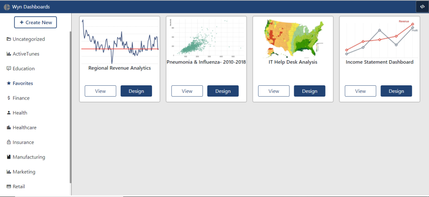Design the Income Statement Dashboard

tap(396, 91)
